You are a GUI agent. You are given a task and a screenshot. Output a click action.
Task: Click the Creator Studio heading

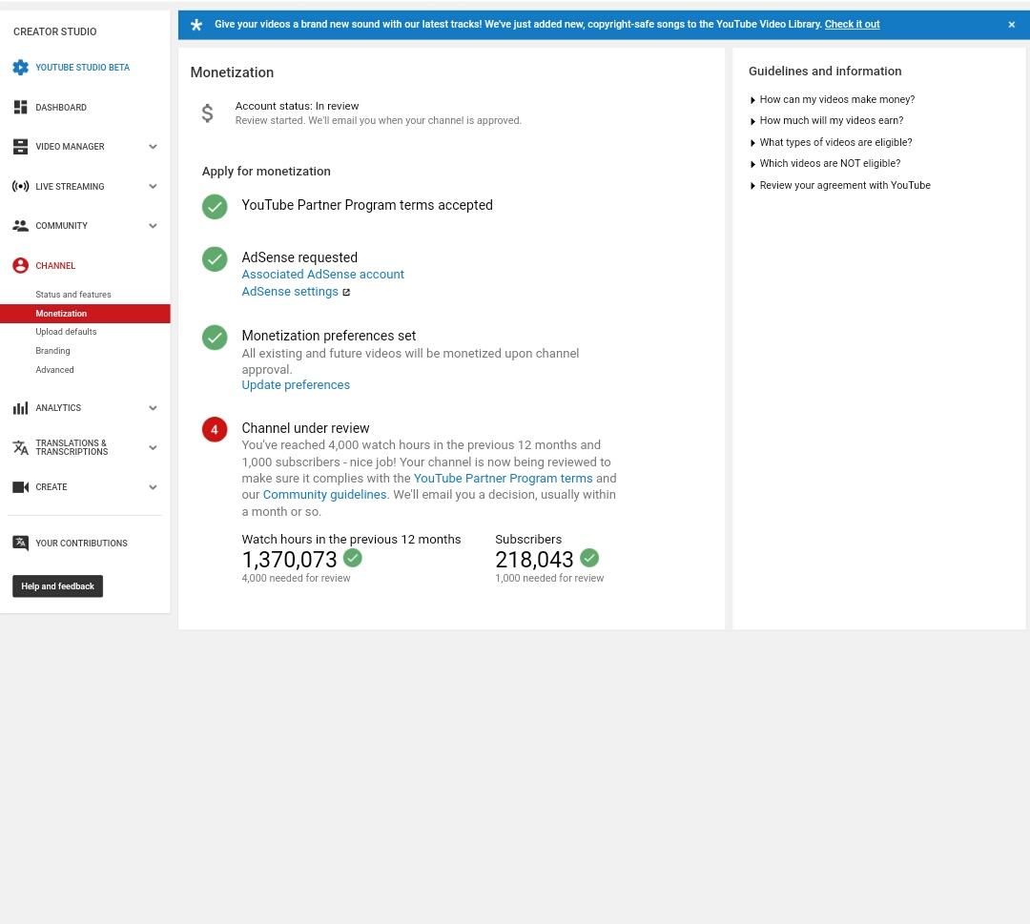pos(54,31)
